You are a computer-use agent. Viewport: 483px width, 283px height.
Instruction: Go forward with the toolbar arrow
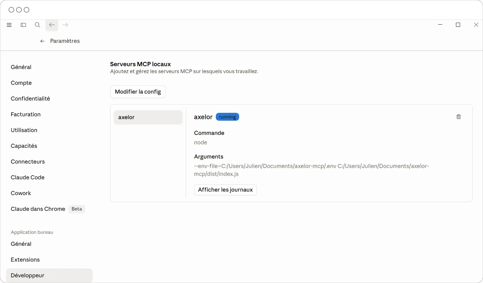pyautogui.click(x=65, y=25)
